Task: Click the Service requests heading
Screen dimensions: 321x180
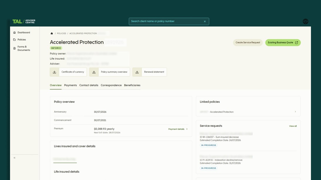Action: 211,126
